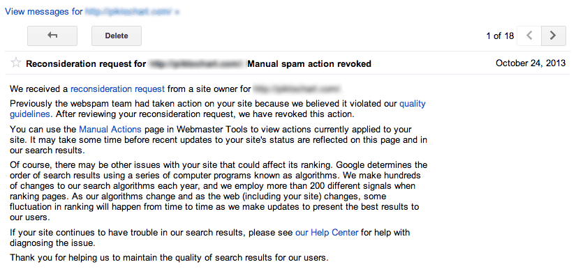Viewport: 576px width, 269px height.
Task: Click the closing 'Thank you for helping us' line
Action: [x=169, y=258]
